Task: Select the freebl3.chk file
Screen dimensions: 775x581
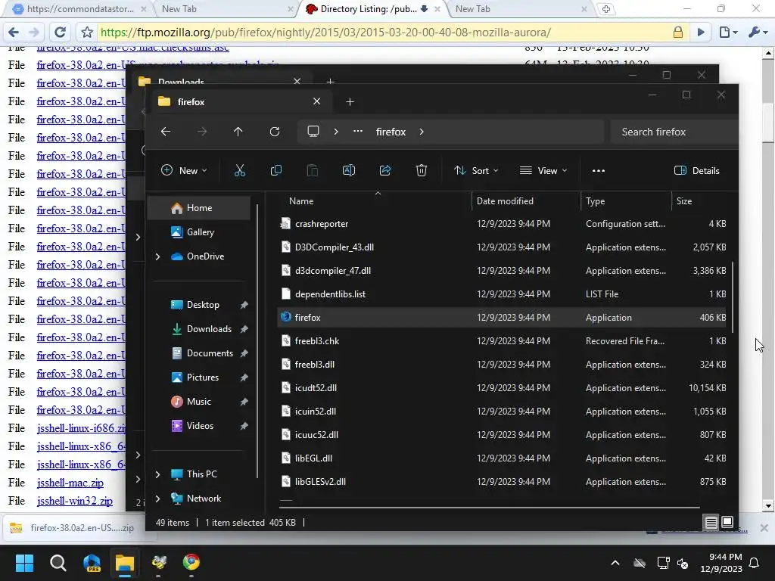Action: 503,341
